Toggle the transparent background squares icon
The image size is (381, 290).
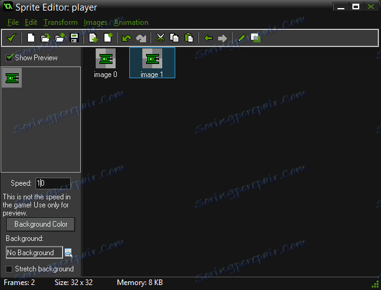point(255,38)
